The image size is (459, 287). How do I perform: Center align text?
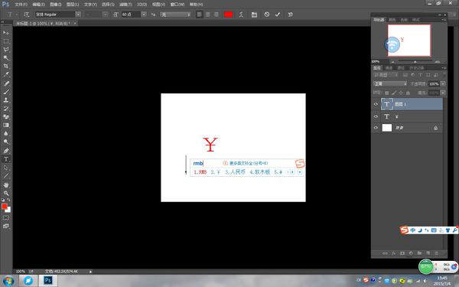click(208, 15)
